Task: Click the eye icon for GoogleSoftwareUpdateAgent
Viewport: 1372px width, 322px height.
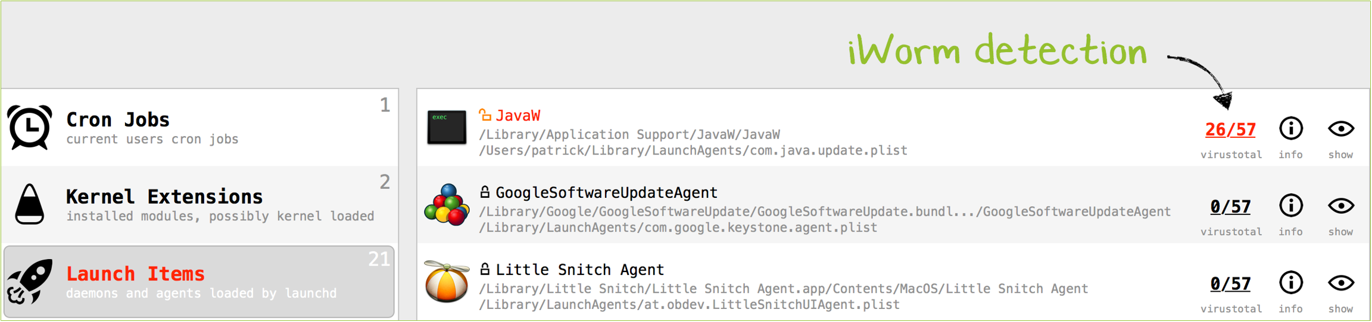Action: click(1340, 206)
